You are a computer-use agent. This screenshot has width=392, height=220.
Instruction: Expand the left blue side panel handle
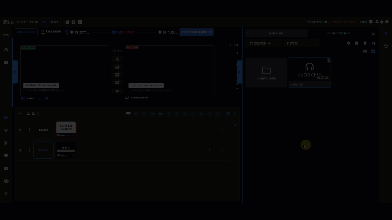click(15, 72)
